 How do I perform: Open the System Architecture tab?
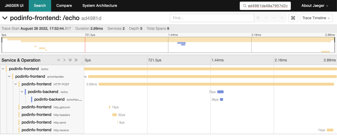click(x=99, y=6)
